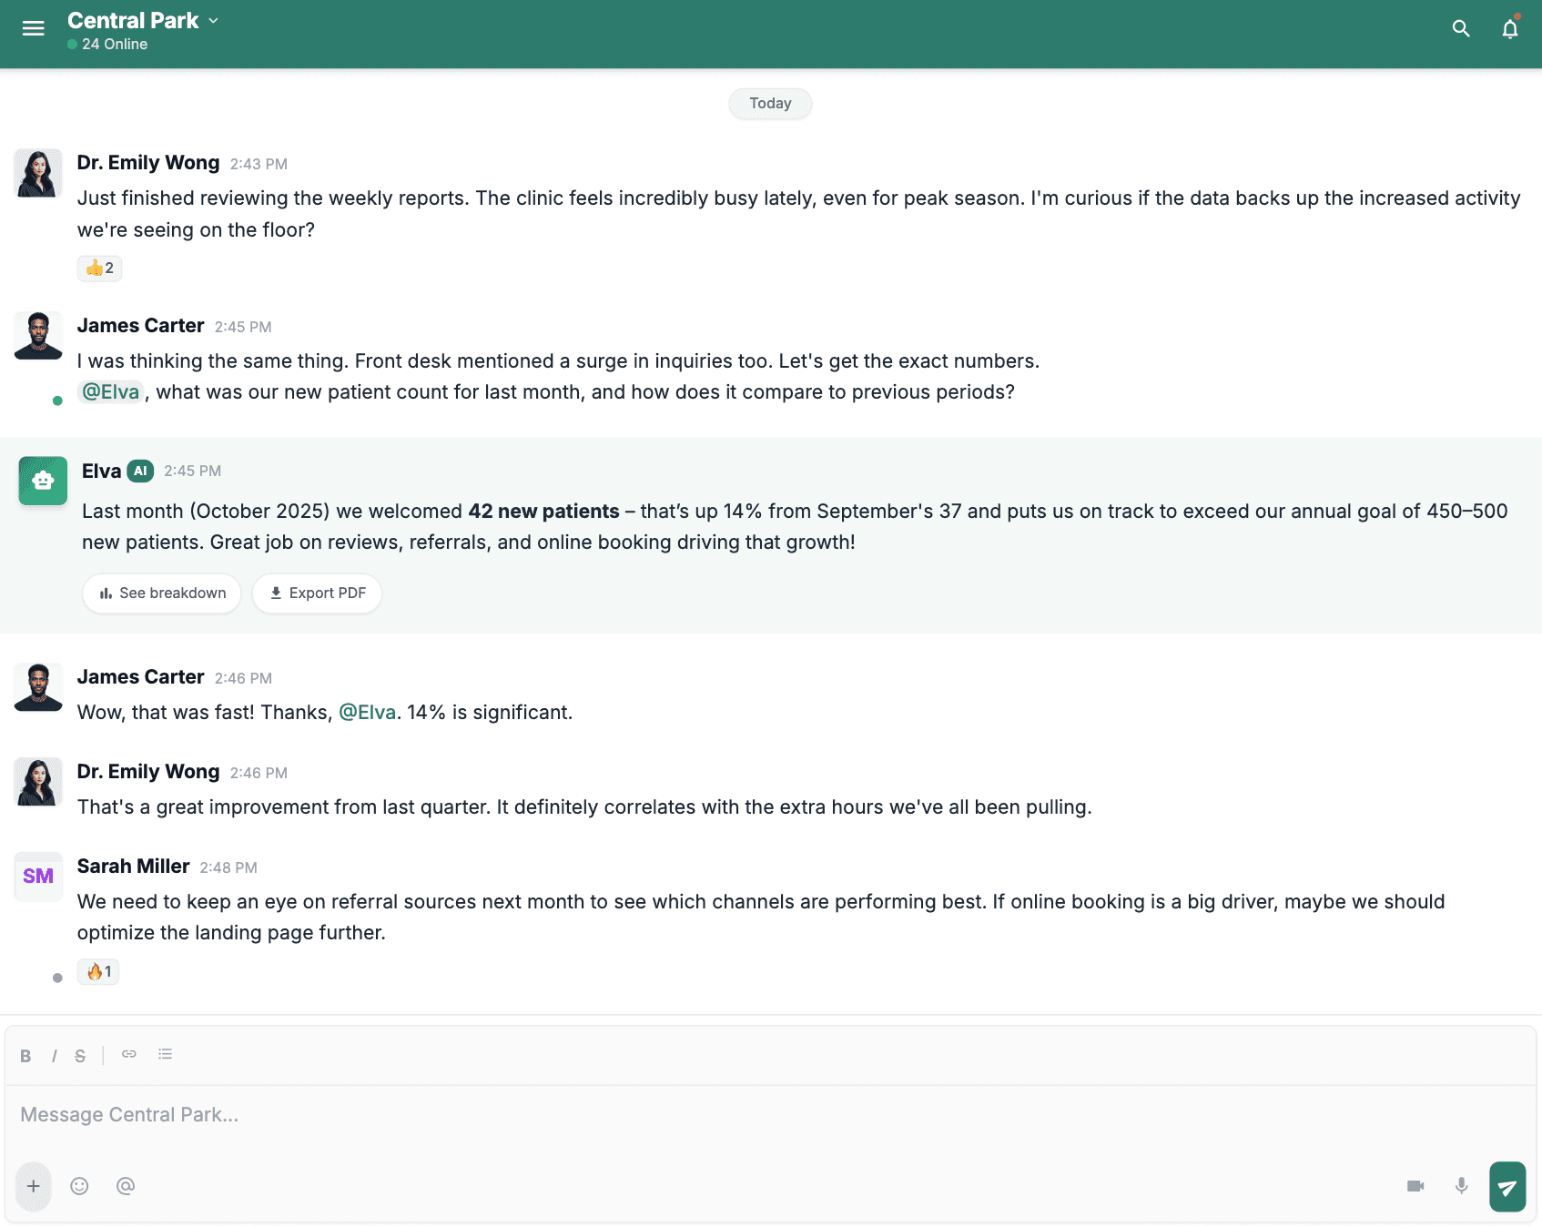Open the hamburger menu
This screenshot has width=1542, height=1227.
(34, 28)
